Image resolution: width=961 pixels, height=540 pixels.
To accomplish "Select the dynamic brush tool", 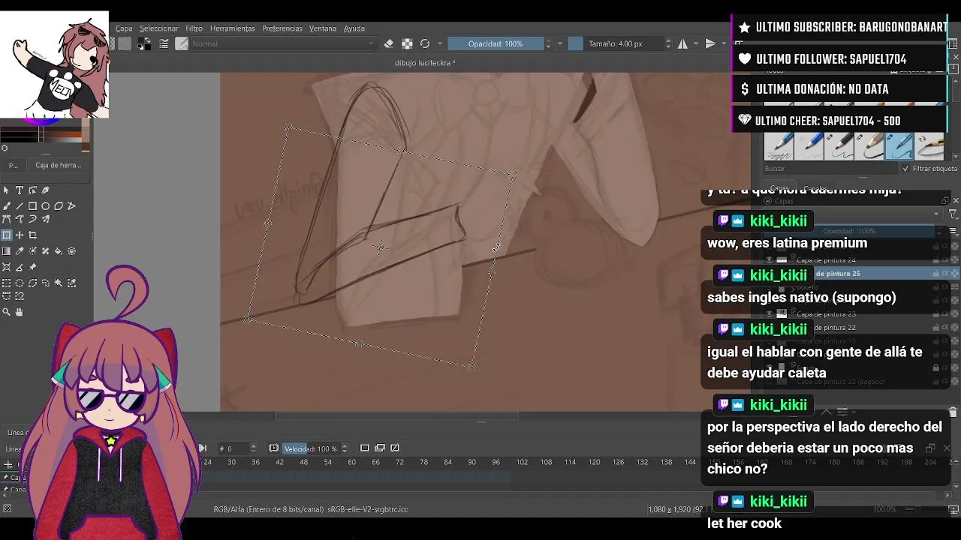I will pos(32,219).
